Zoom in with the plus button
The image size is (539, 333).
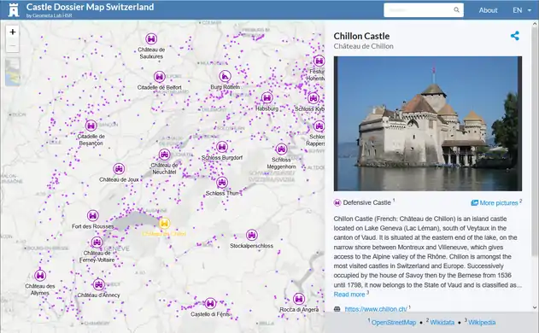(13, 32)
